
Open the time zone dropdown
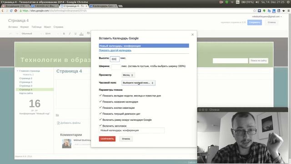(138, 83)
